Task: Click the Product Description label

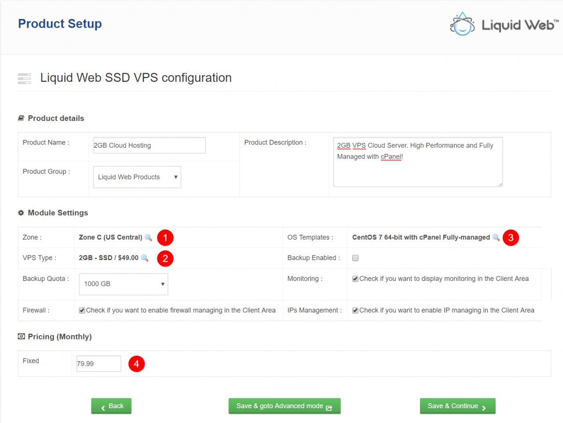Action: coord(275,142)
